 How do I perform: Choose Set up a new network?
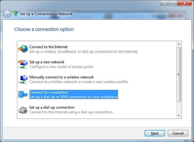tap(61, 64)
